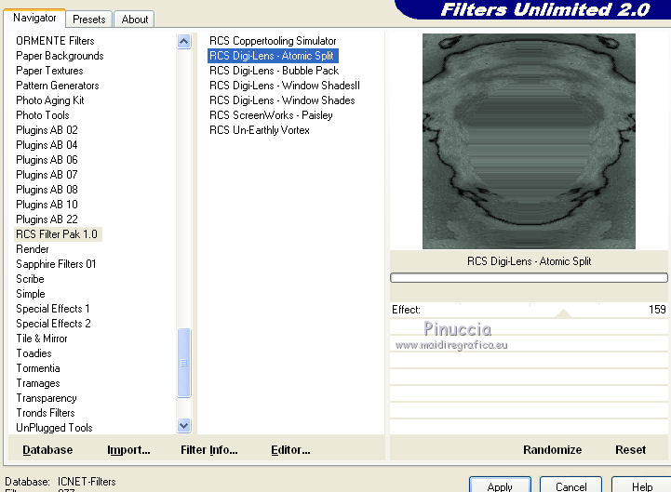Click the Database button

tap(47, 450)
